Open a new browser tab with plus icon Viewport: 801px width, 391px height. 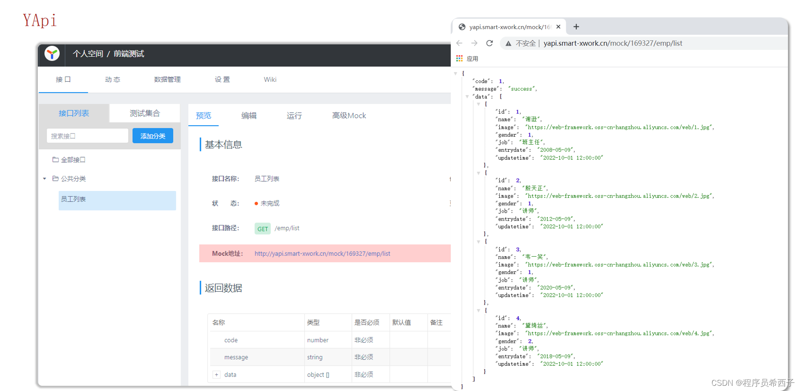(576, 27)
